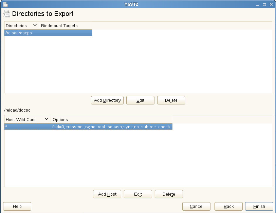Click Edit below the directories list
This screenshot has height=213, width=276.
pos(140,100)
